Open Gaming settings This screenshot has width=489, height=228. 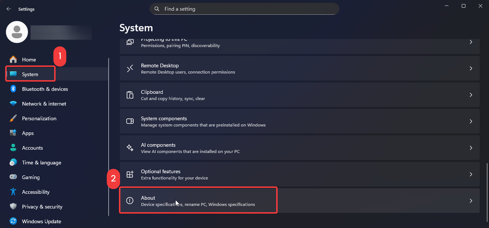tap(57, 177)
